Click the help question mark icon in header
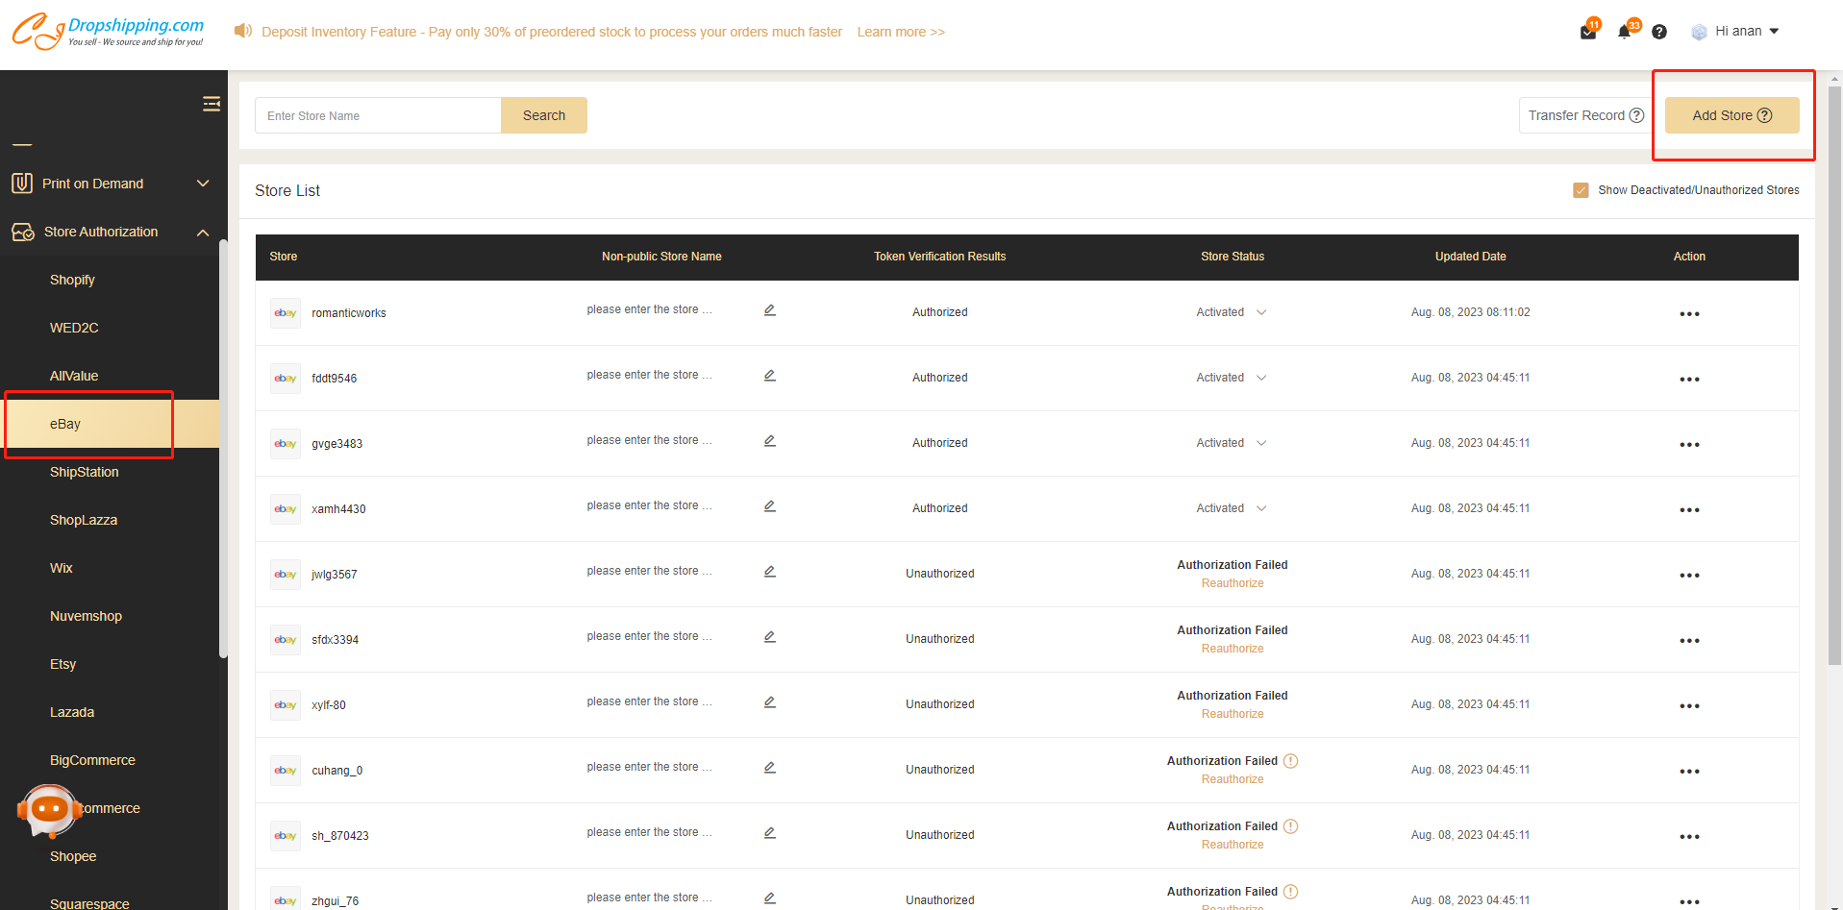Image resolution: width=1843 pixels, height=910 pixels. [x=1659, y=32]
